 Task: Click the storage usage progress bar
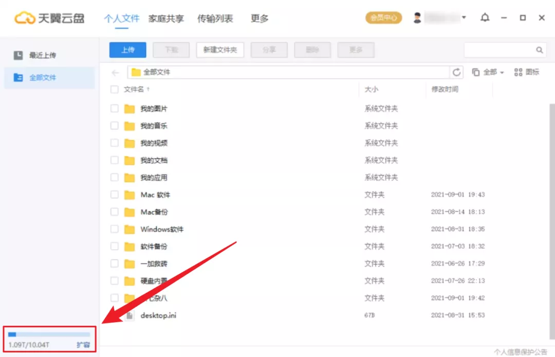click(x=49, y=333)
